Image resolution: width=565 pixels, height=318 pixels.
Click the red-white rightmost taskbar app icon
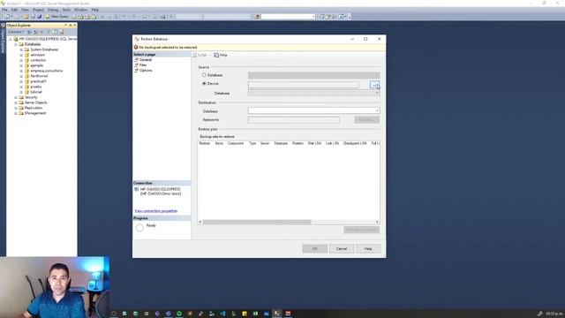[x=288, y=314]
